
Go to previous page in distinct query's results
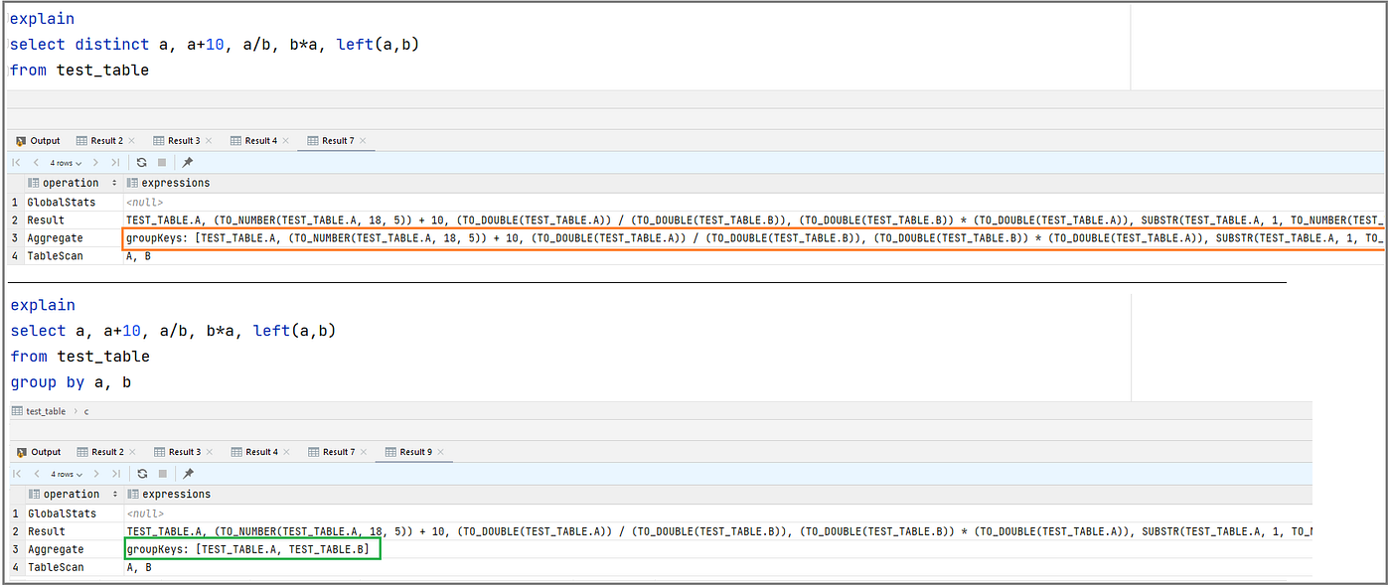(x=36, y=162)
